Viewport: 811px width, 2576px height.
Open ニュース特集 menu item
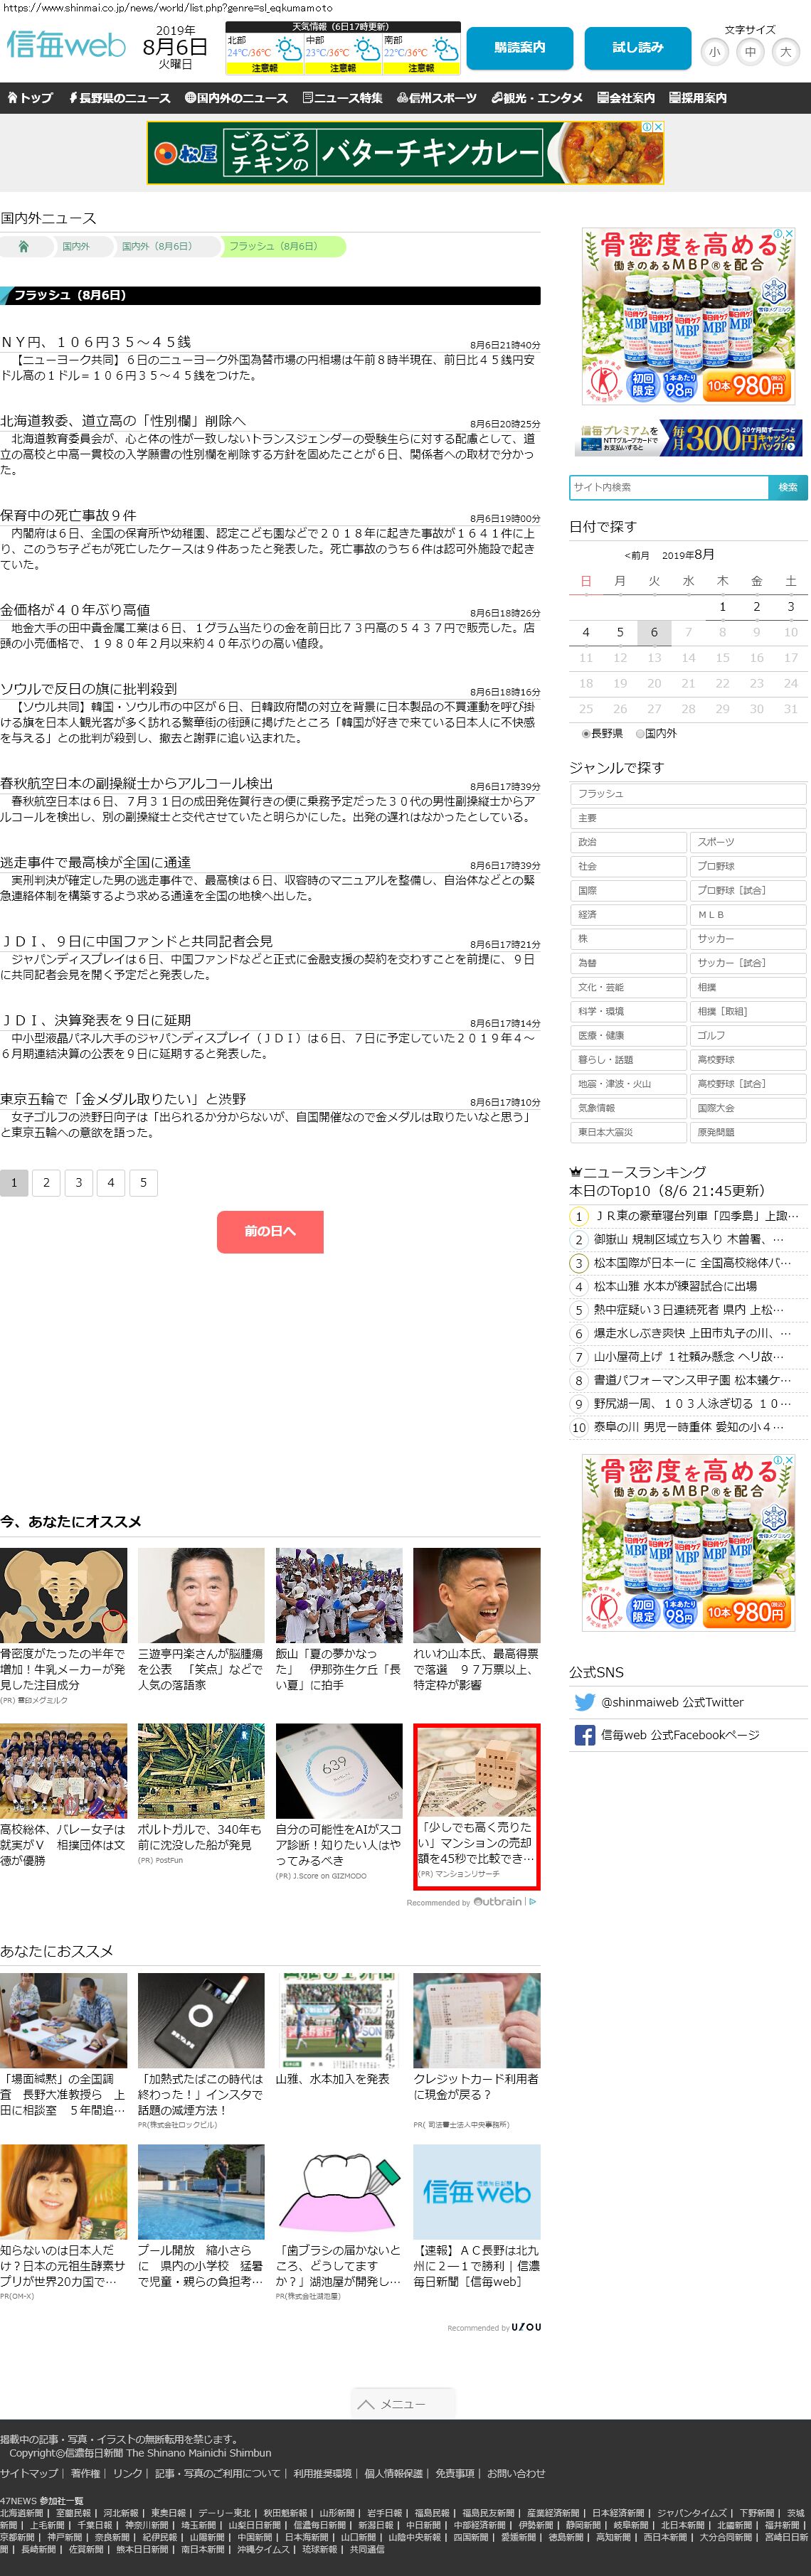342,98
